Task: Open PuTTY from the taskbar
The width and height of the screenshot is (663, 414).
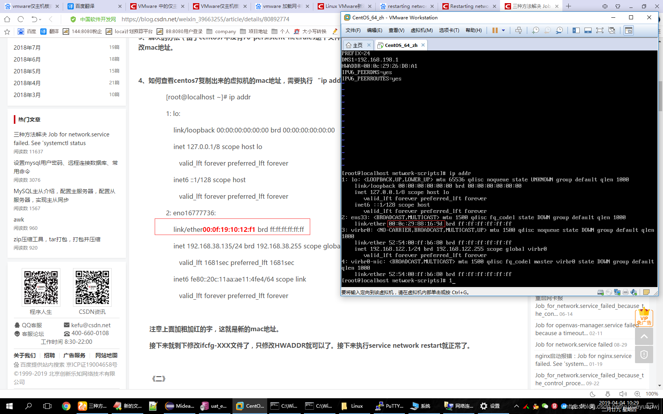Action: (390, 406)
